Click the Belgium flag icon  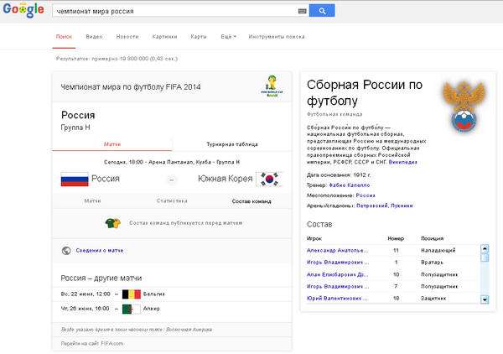pos(132,294)
